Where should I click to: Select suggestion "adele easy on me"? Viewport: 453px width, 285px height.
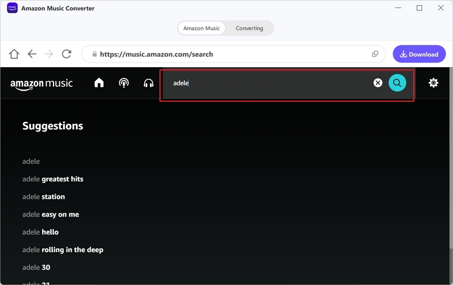pyautogui.click(x=50, y=215)
